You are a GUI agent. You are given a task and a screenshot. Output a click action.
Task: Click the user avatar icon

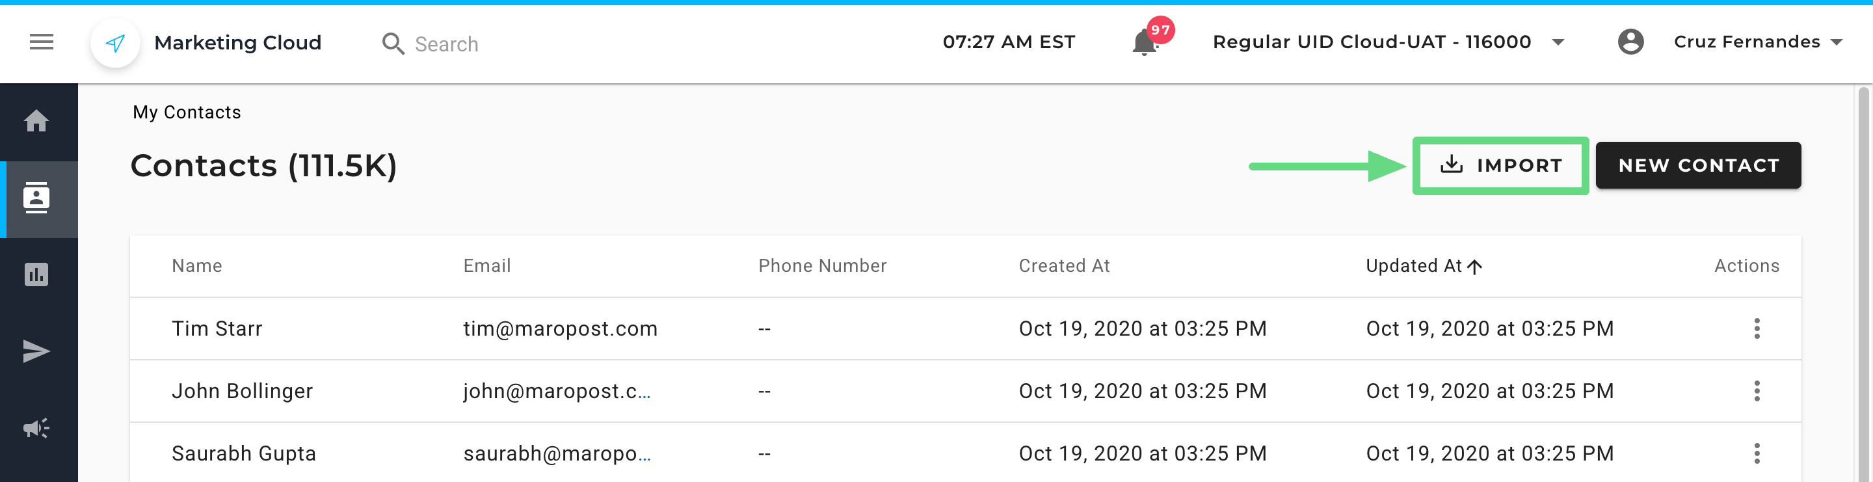click(x=1631, y=42)
